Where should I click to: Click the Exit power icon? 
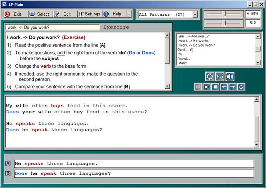(x=7, y=14)
